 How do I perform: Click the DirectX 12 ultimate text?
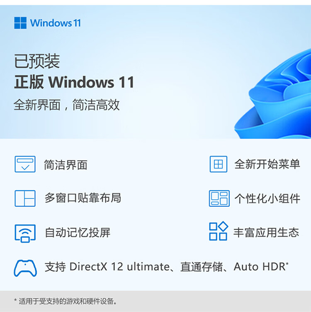119,267
